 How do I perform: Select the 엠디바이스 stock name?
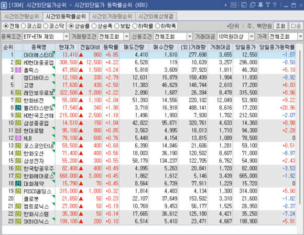[x=36, y=77]
